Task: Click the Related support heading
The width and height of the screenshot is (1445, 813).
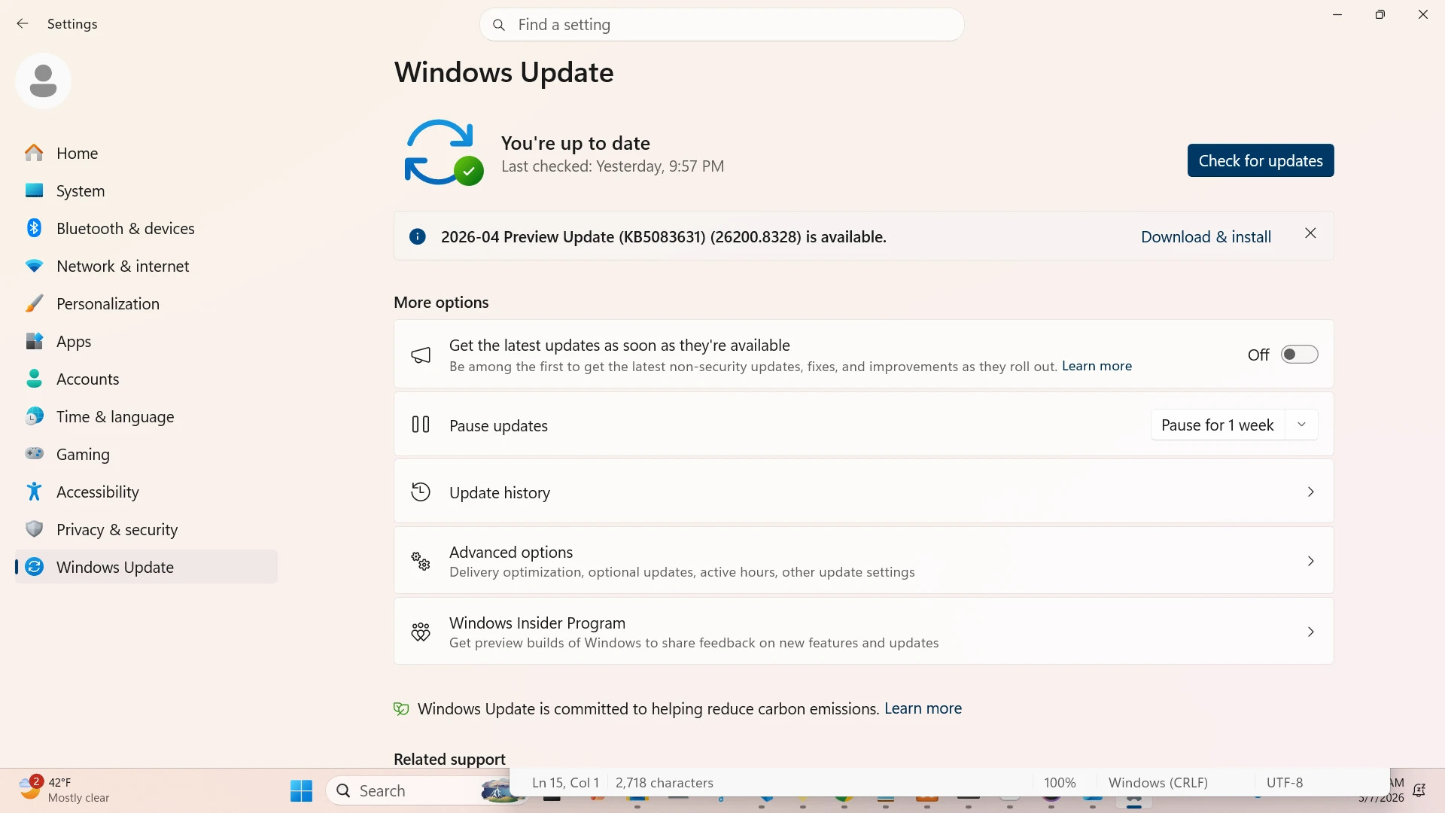Action: tap(449, 759)
